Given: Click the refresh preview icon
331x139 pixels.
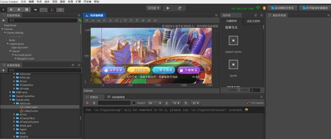Looking at the screenshot, I should click(180, 8).
